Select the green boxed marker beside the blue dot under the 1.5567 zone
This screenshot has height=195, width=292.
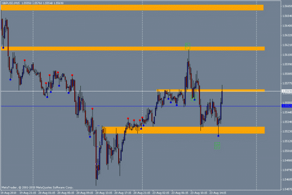click(193, 98)
